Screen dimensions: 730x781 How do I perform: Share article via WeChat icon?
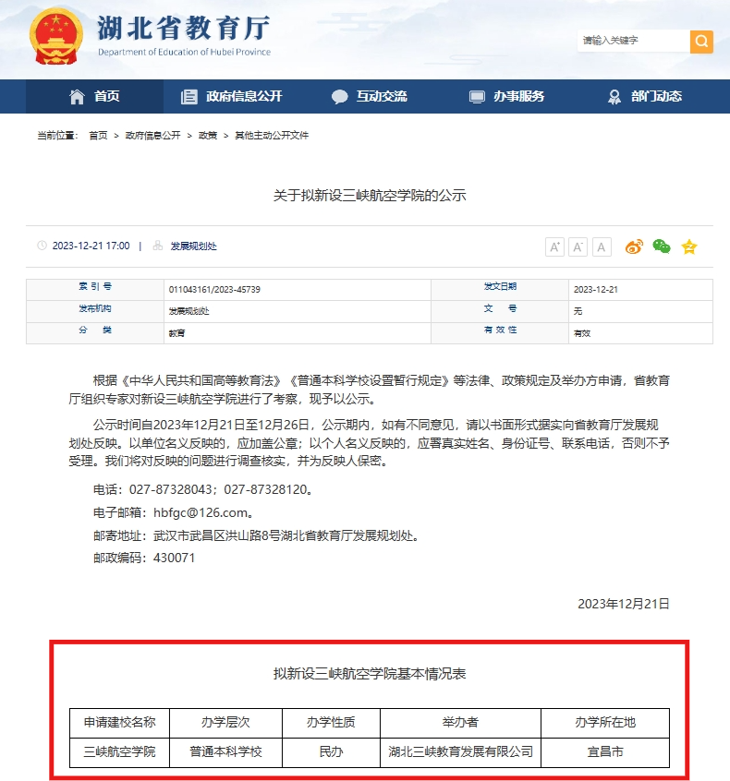point(662,246)
